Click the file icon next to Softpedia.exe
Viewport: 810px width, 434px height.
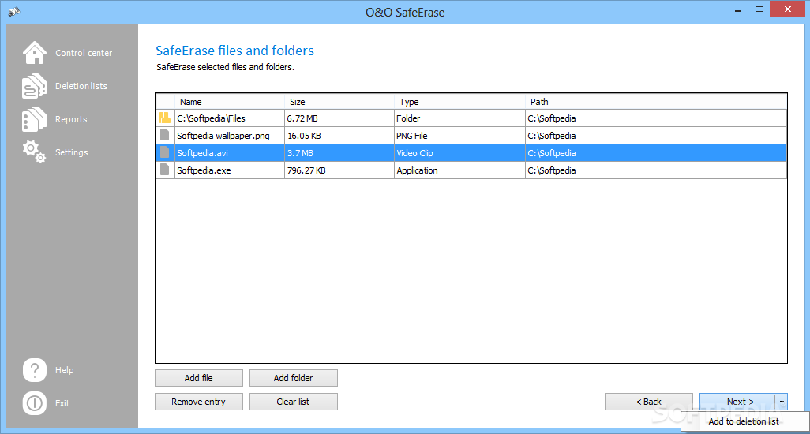click(165, 170)
